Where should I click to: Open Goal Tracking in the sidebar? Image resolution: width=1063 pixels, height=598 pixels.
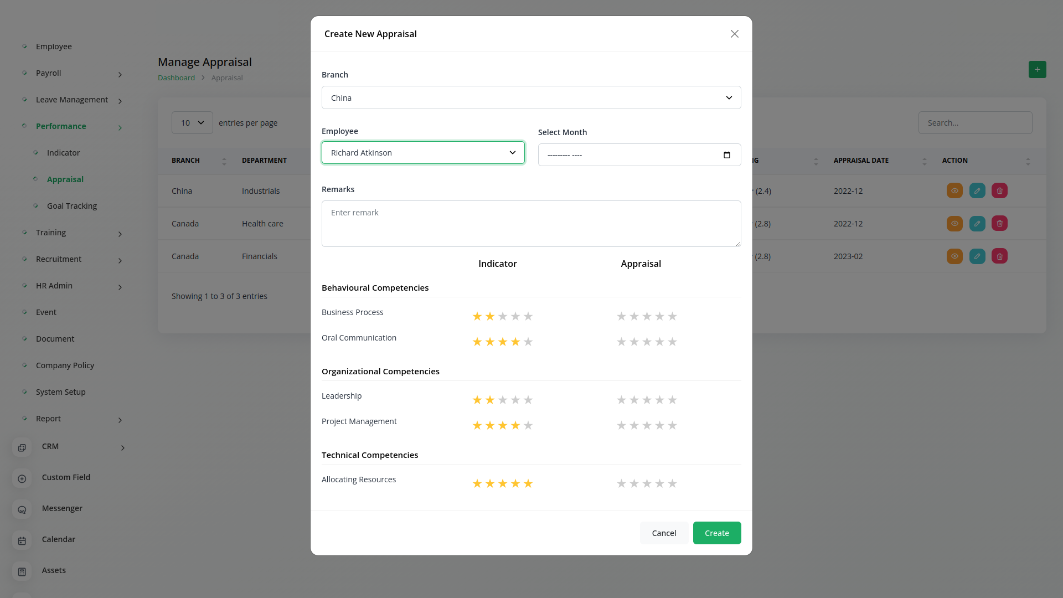[x=72, y=206]
